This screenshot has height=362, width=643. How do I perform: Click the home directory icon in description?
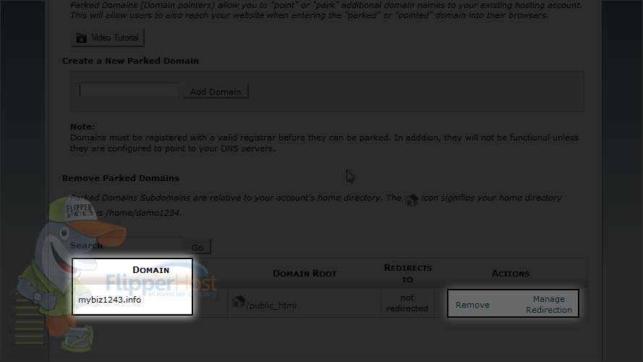point(412,200)
